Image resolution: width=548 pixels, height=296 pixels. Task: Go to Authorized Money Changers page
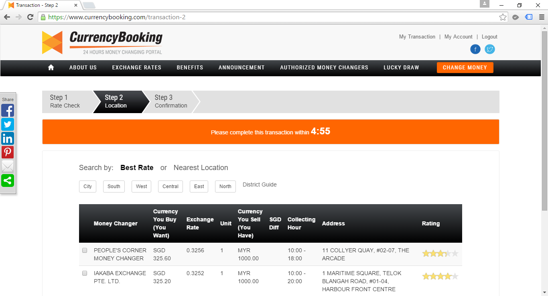324,67
